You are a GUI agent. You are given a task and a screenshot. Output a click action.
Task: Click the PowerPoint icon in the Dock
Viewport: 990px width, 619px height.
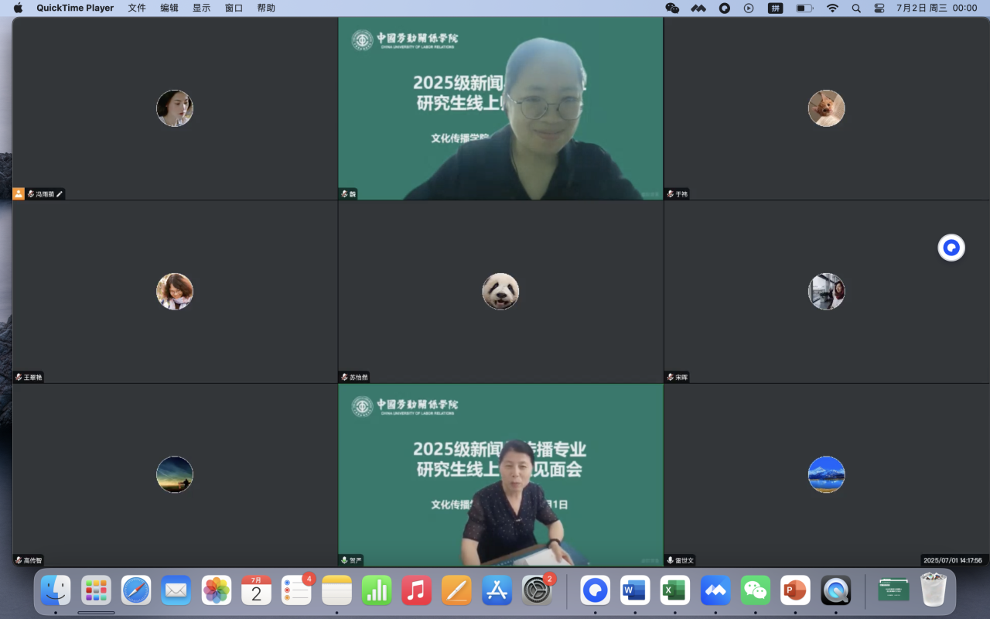[x=795, y=591]
